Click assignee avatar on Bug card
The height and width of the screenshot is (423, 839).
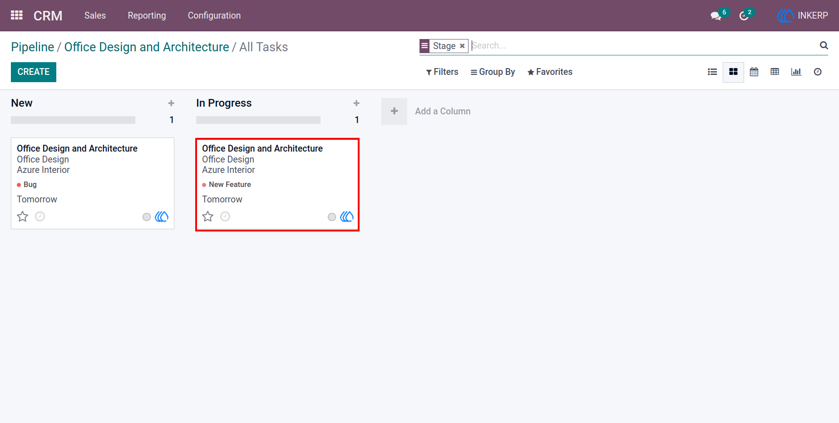pos(162,216)
